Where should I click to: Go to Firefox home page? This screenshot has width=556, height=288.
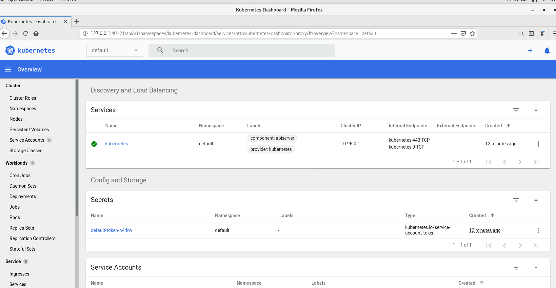pyautogui.click(x=36, y=33)
